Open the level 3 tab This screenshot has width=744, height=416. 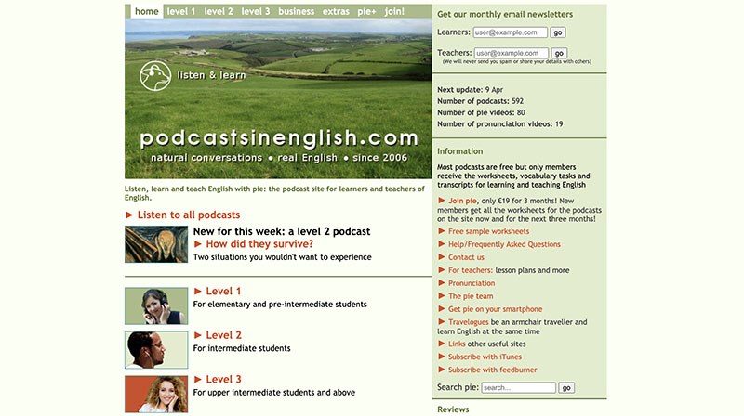point(255,11)
